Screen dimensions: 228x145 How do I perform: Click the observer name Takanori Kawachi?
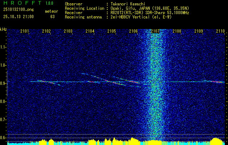point(127,4)
